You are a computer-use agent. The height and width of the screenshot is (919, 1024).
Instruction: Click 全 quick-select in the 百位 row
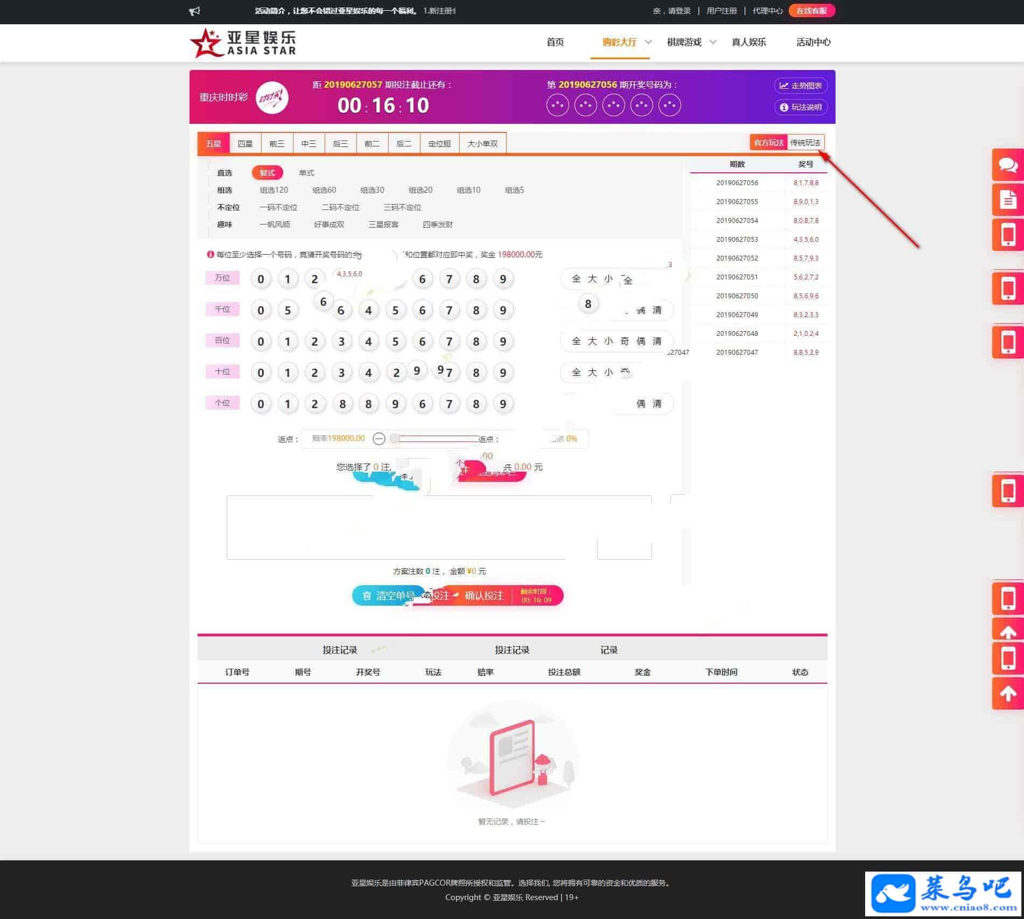576,341
